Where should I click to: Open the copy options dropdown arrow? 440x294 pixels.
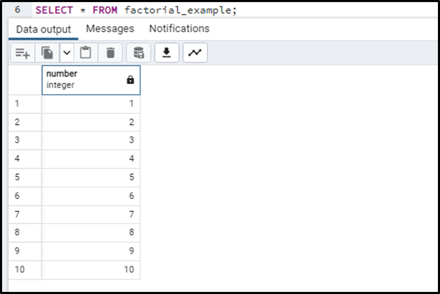pyautogui.click(x=67, y=52)
